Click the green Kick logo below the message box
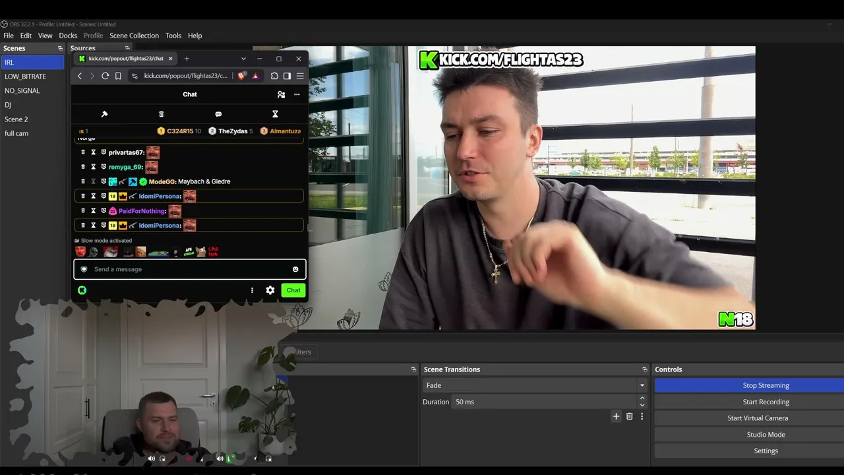Viewport: 844px width, 475px height. pyautogui.click(x=82, y=290)
